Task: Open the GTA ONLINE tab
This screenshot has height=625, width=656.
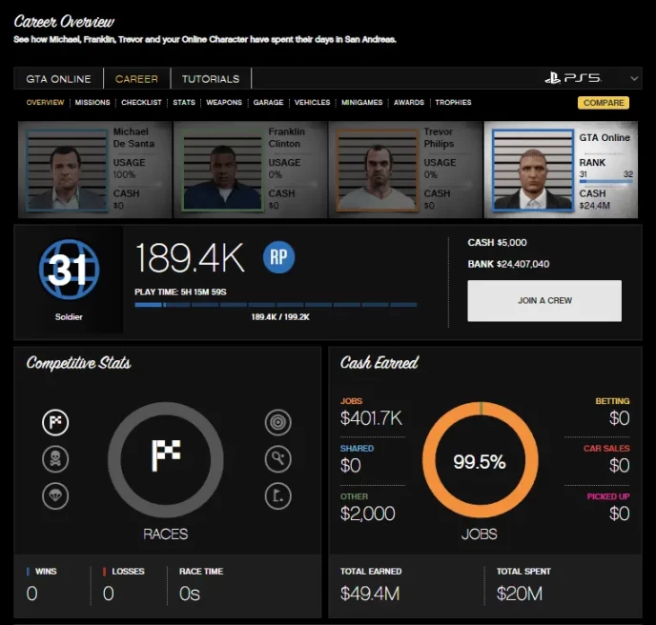Action: coord(58,78)
